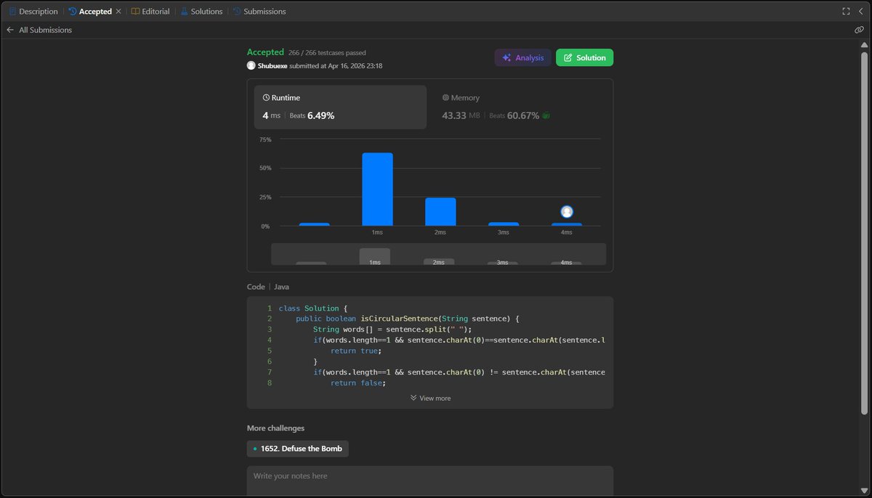Click the green 'Accepted' status heading
Viewport: 872px width, 498px height.
265,52
